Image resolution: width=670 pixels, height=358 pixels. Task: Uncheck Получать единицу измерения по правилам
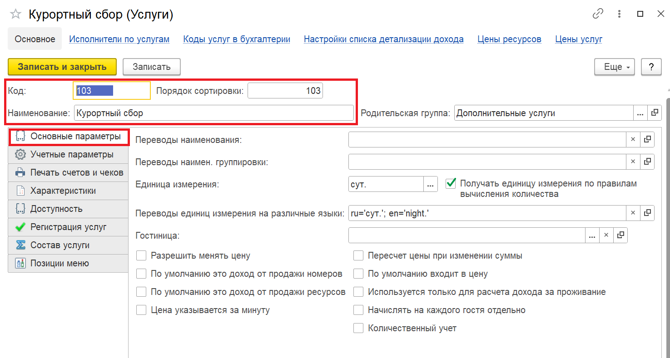point(451,183)
